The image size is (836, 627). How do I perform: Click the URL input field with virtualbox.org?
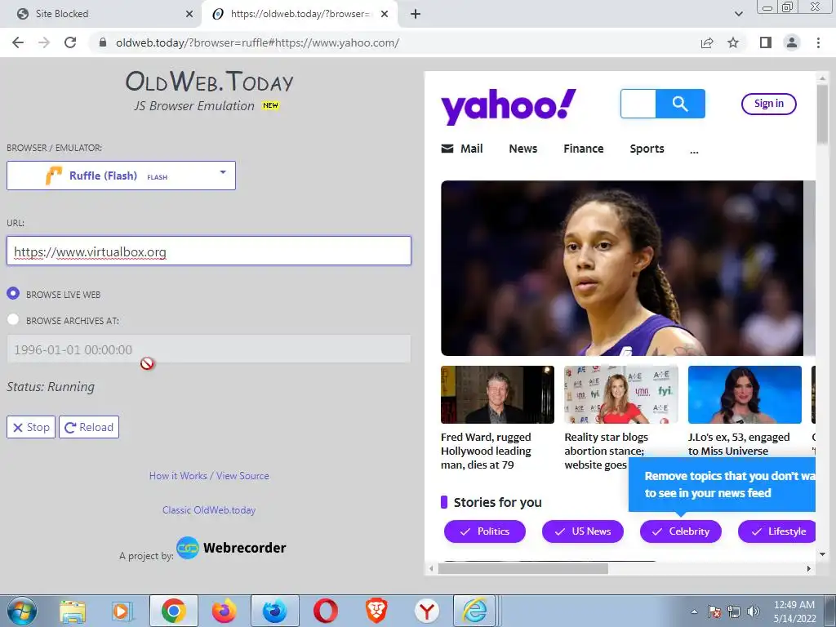[209, 251]
